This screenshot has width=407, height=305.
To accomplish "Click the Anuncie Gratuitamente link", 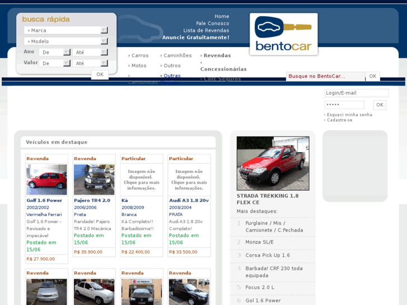I will coord(195,37).
